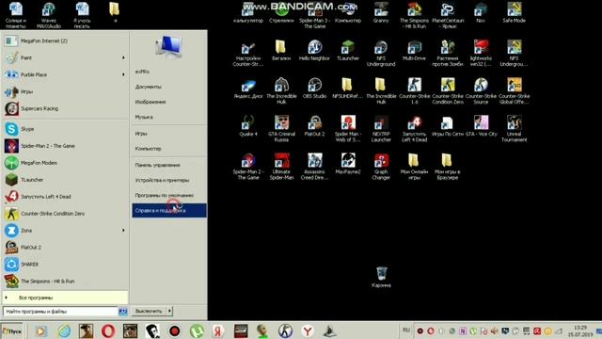Select the Graph Changer desktop icon
The image size is (602, 339).
381,166
